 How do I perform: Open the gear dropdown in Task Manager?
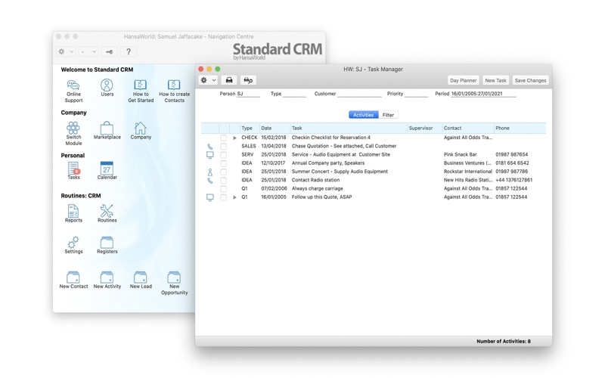click(x=208, y=80)
